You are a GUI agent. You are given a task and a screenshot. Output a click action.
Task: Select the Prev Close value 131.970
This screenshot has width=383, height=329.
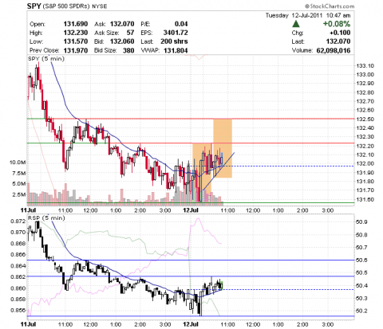pos(76,50)
